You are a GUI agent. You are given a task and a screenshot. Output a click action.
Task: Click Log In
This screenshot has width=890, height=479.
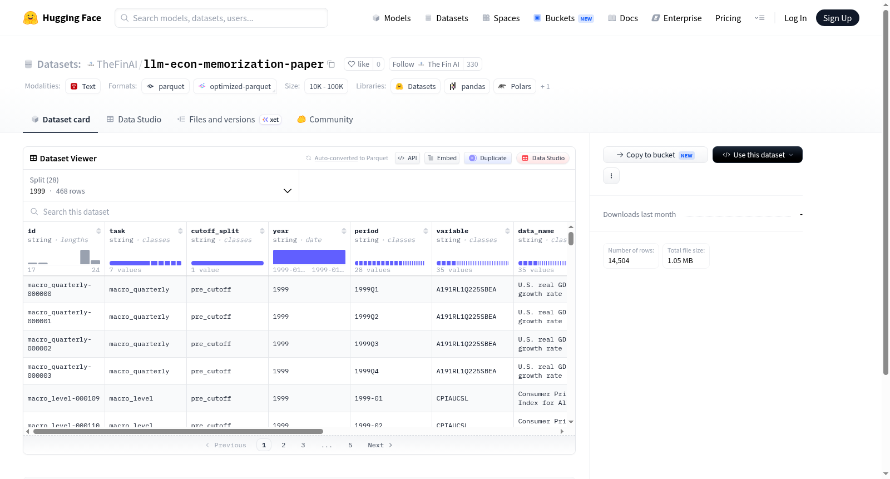(795, 18)
